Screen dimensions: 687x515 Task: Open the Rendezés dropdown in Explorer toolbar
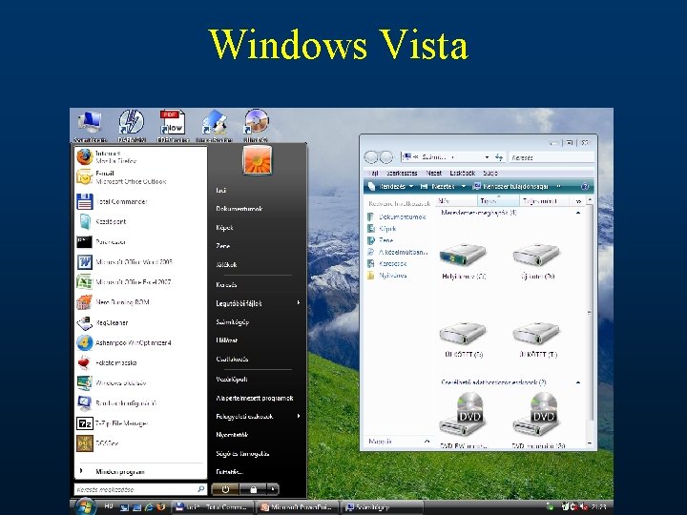tap(391, 187)
